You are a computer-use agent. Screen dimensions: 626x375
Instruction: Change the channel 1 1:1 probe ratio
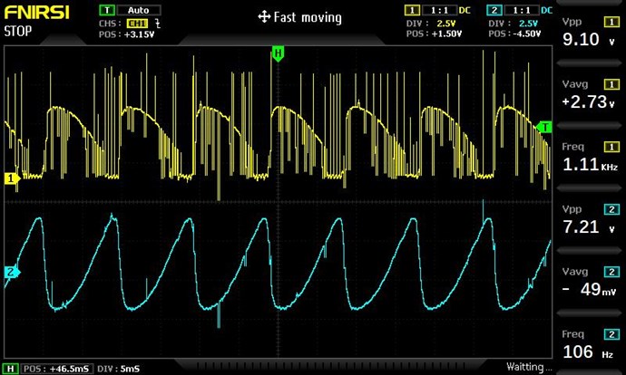pos(439,10)
